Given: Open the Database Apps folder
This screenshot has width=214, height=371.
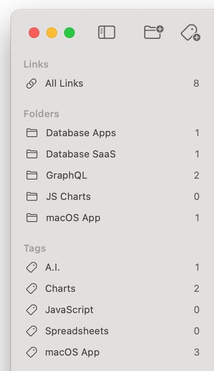Looking at the screenshot, I should tap(113, 133).
